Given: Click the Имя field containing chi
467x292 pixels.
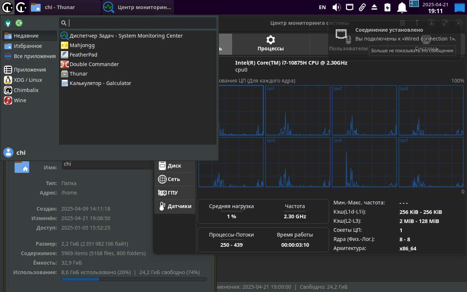Looking at the screenshot, I should pos(108,165).
